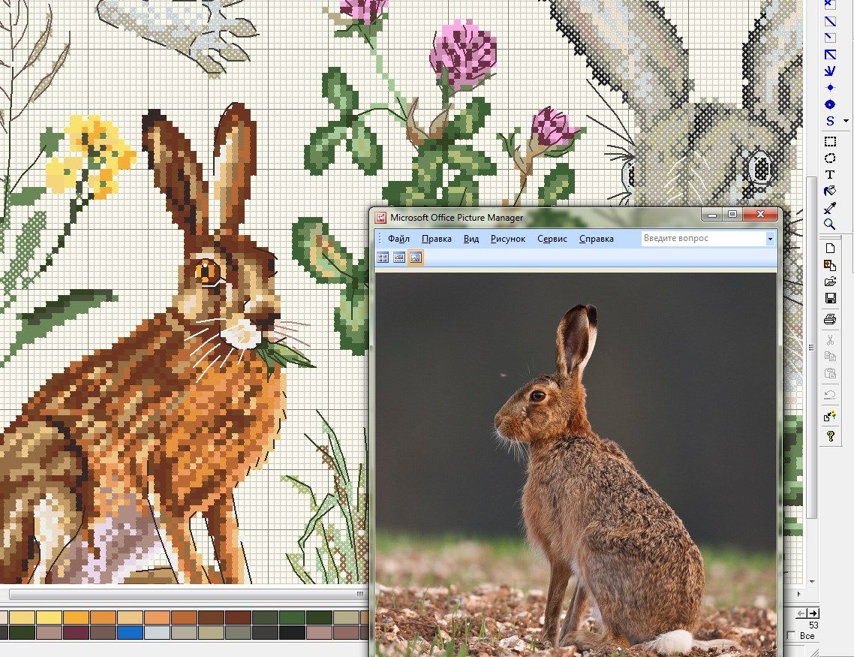Open the Файл menu
Screen dimensions: 854x657
(x=398, y=239)
